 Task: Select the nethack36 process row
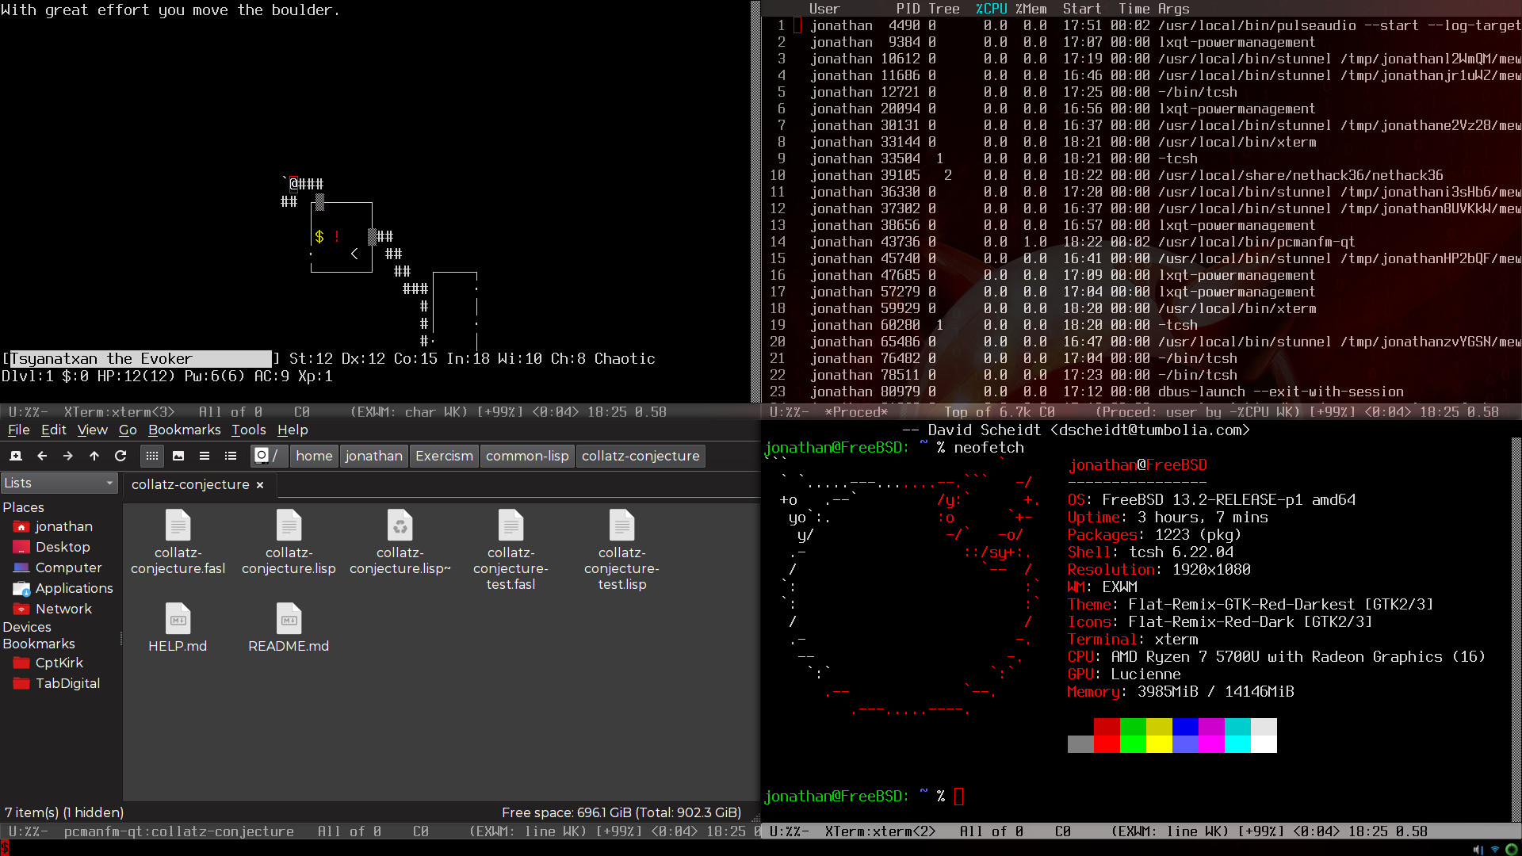click(x=1141, y=175)
